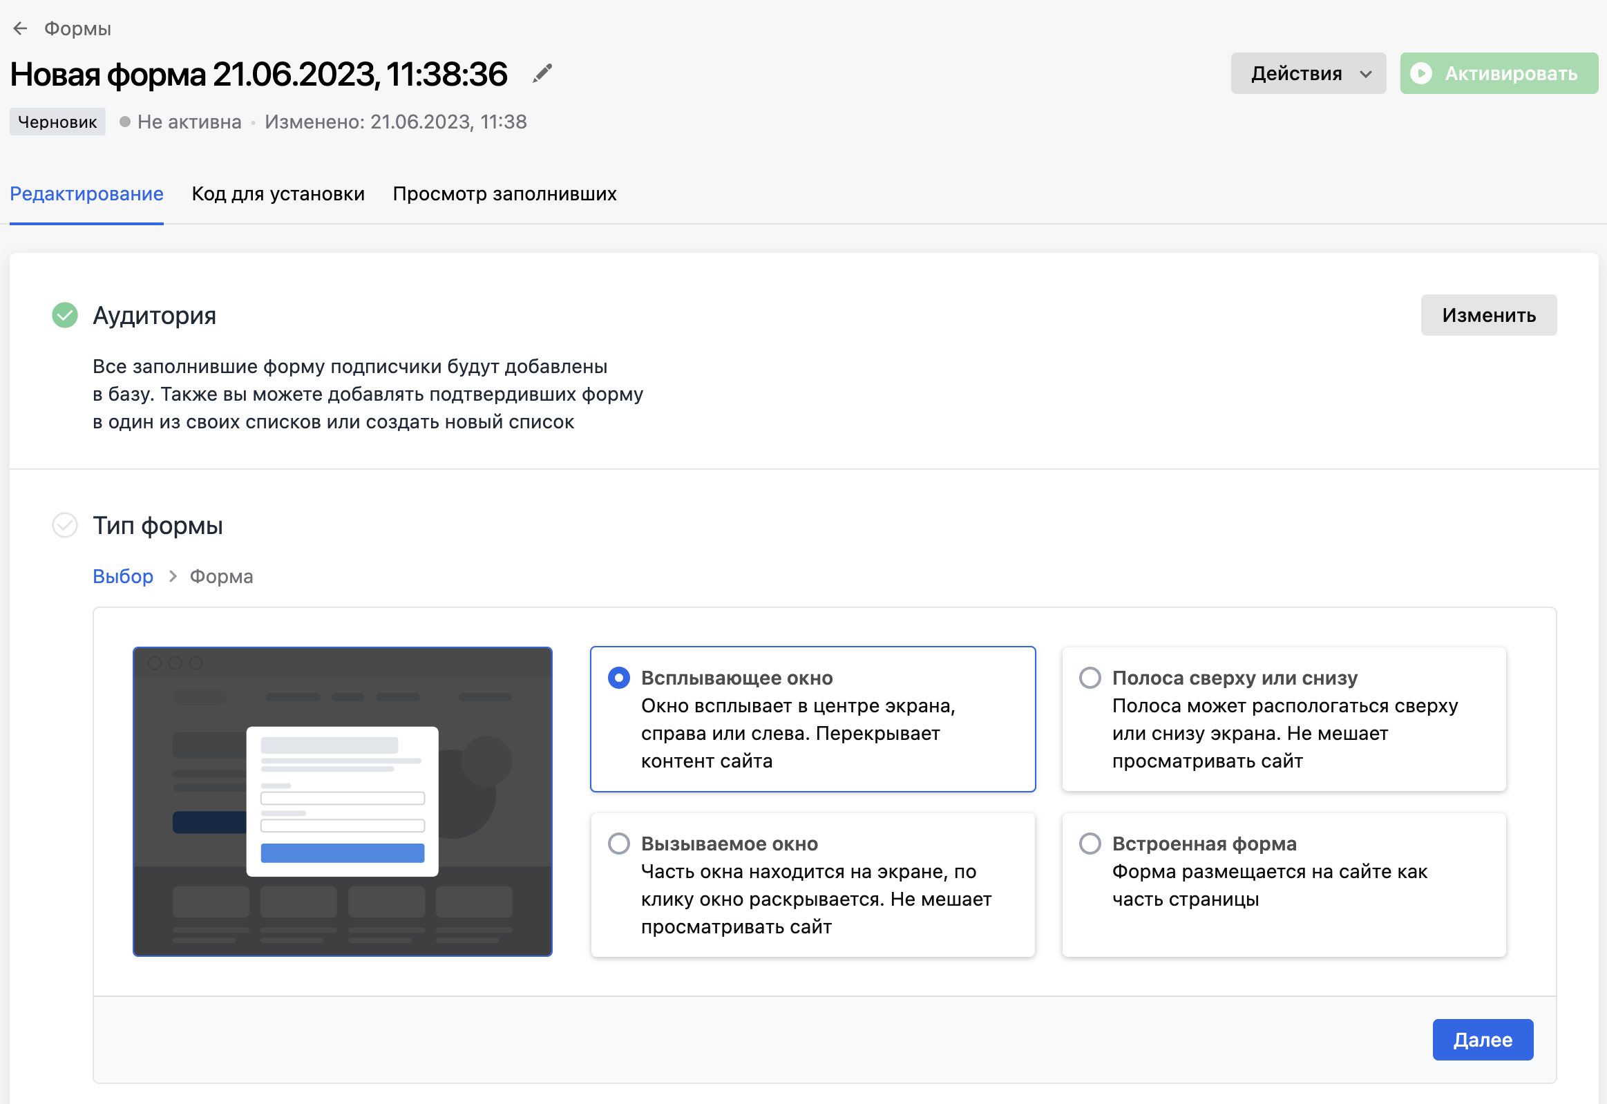Choose the Встроенная форма radio option
The height and width of the screenshot is (1104, 1607).
pyautogui.click(x=1090, y=844)
